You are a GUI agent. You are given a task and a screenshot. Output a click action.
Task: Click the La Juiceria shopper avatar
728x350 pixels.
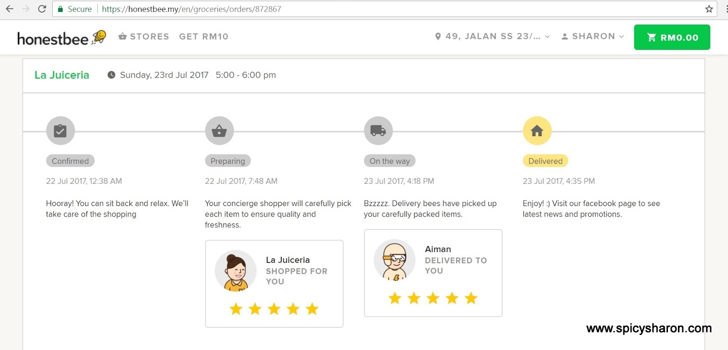236,271
